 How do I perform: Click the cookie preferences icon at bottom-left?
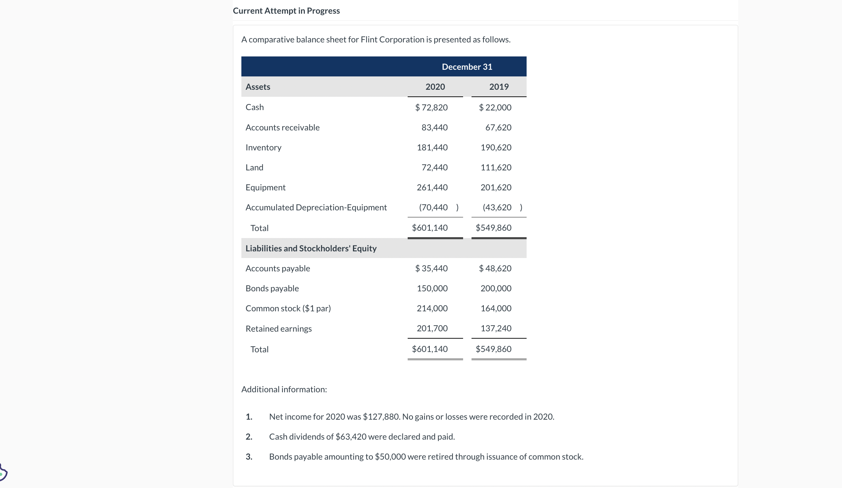coord(3,473)
